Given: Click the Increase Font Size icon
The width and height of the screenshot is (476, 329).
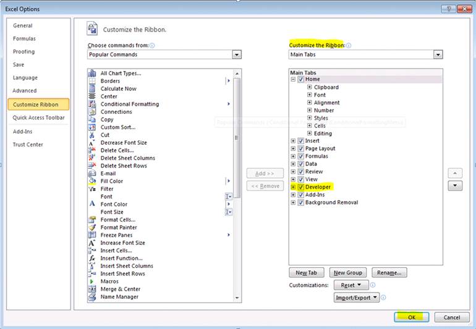Looking at the screenshot, I should (92, 242).
